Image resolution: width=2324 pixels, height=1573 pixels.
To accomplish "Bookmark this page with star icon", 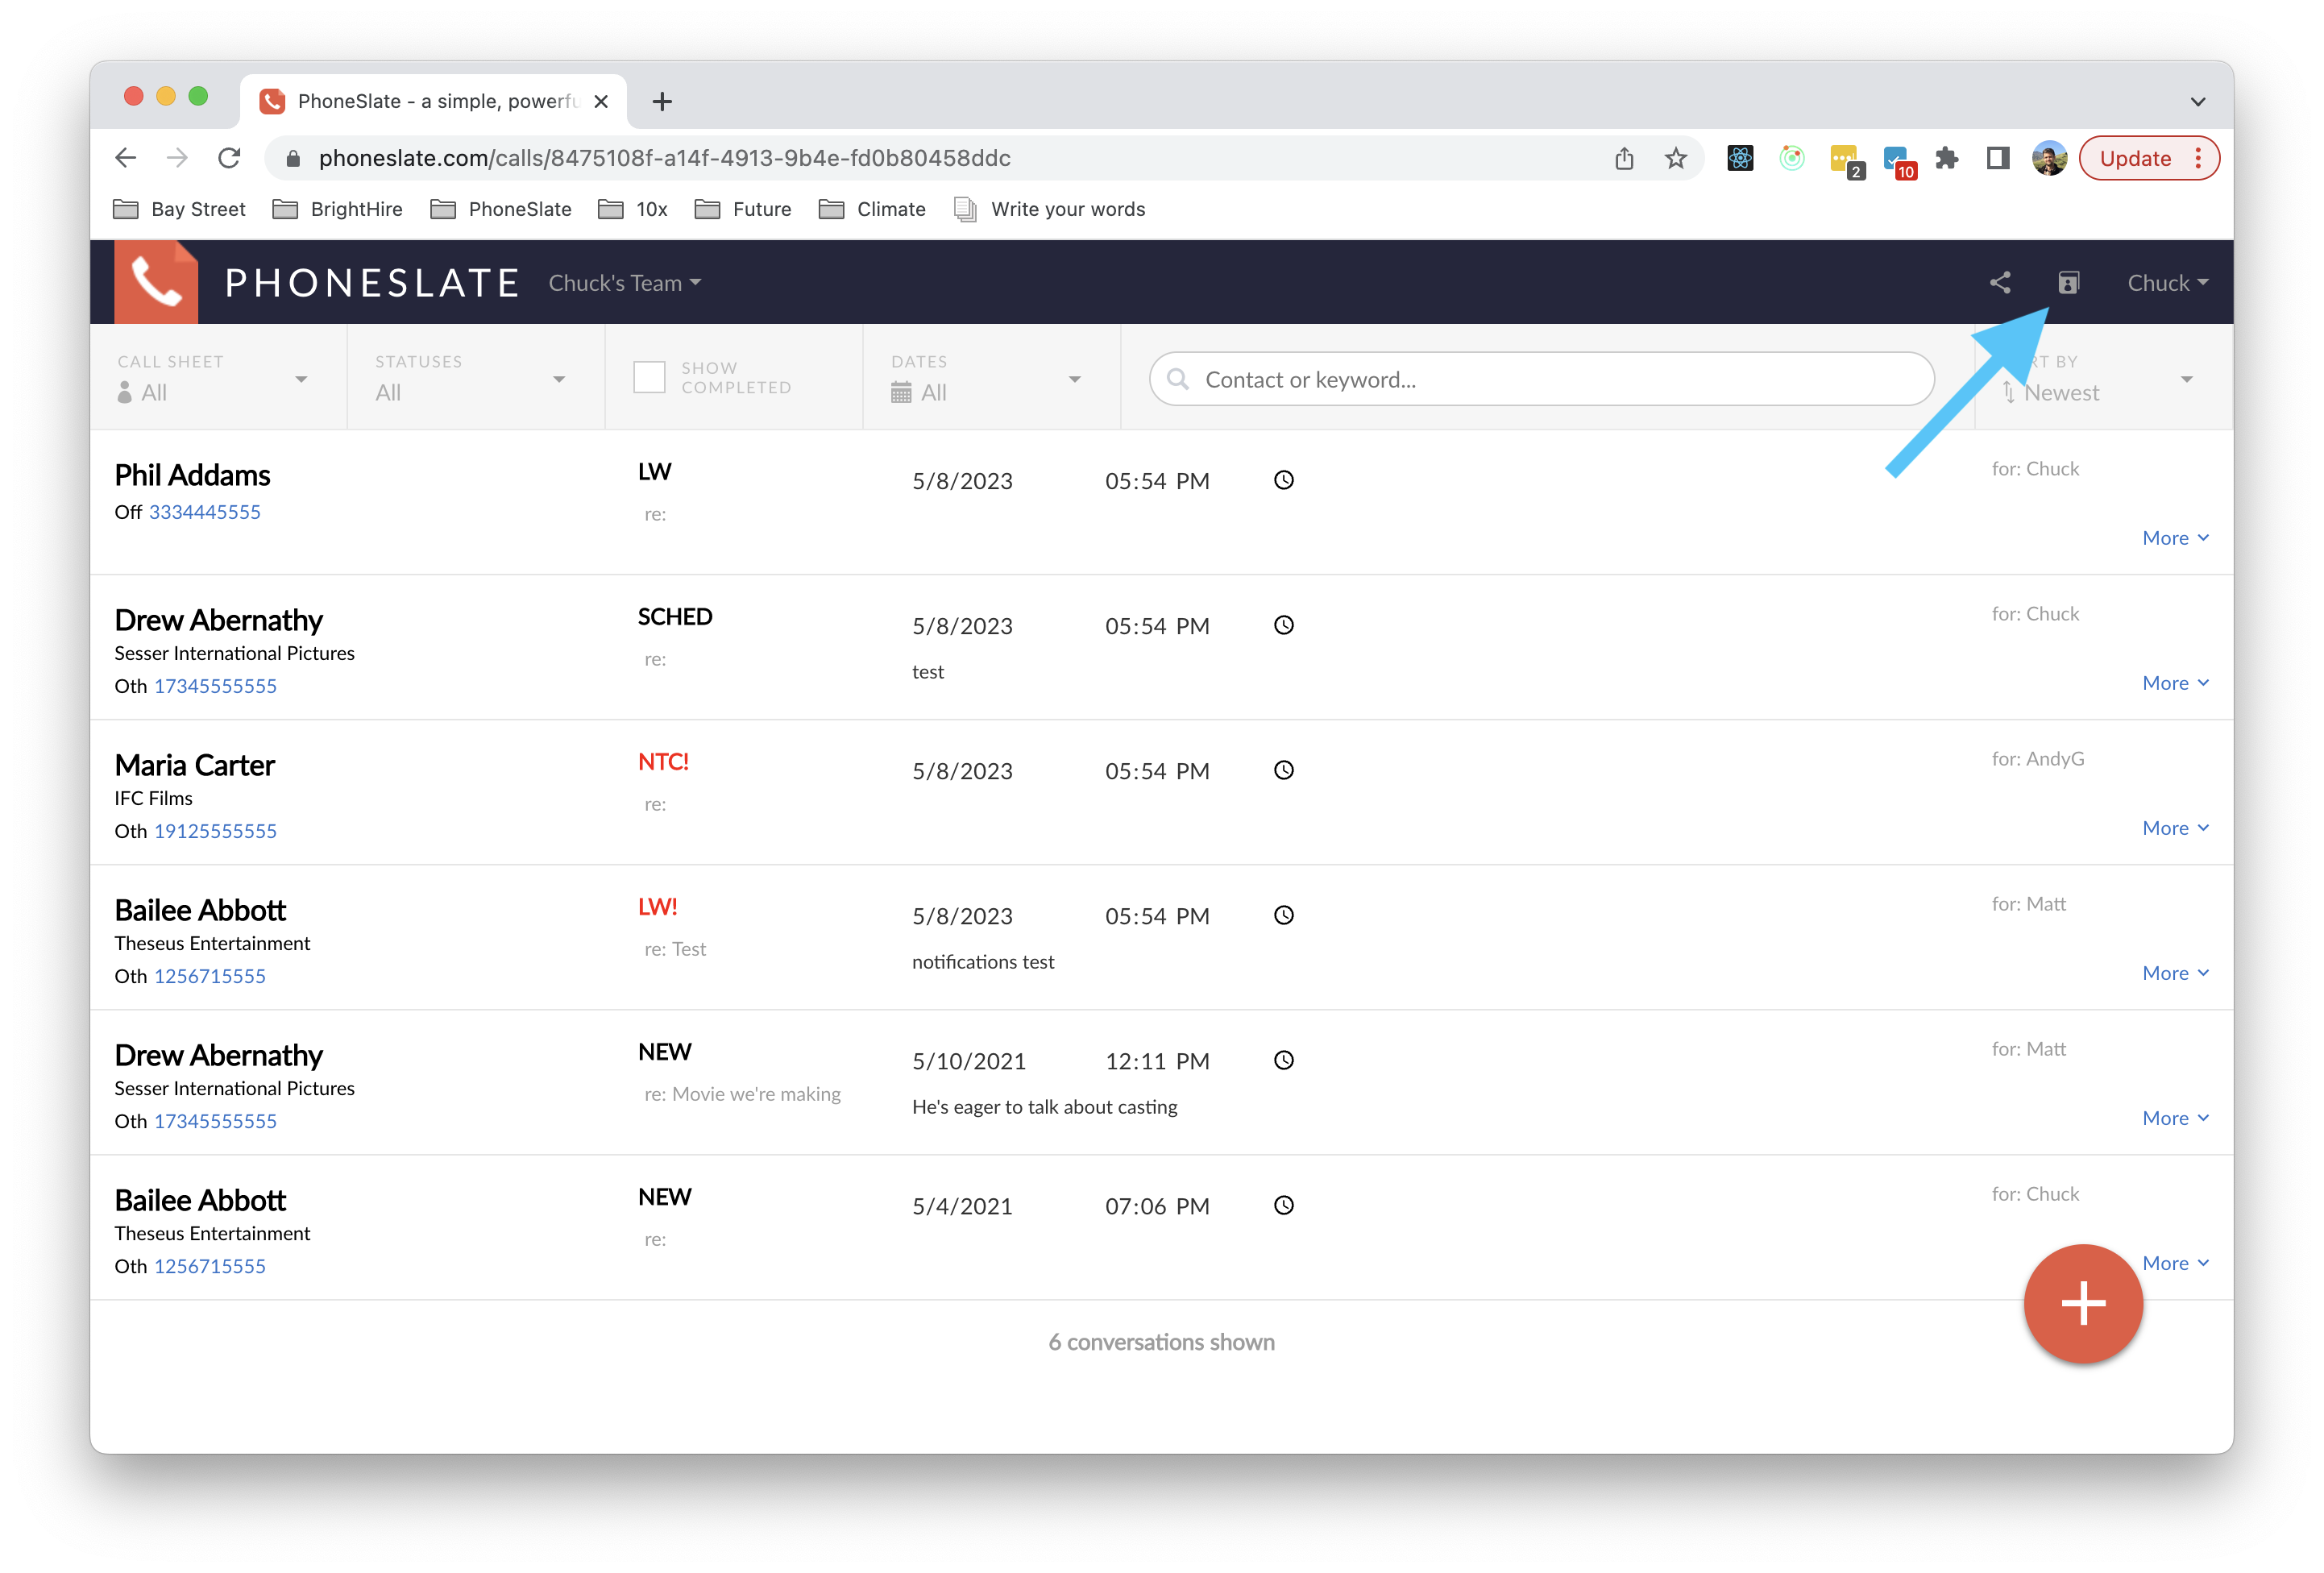I will [1676, 158].
